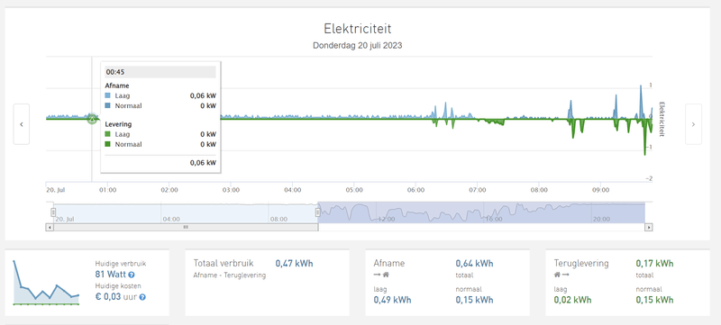Click the left range handle of navigator
Viewport: 721px width, 325px height.
53,212
